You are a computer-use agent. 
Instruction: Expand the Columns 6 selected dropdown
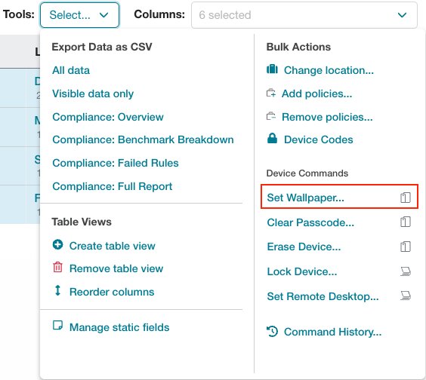[x=304, y=15]
